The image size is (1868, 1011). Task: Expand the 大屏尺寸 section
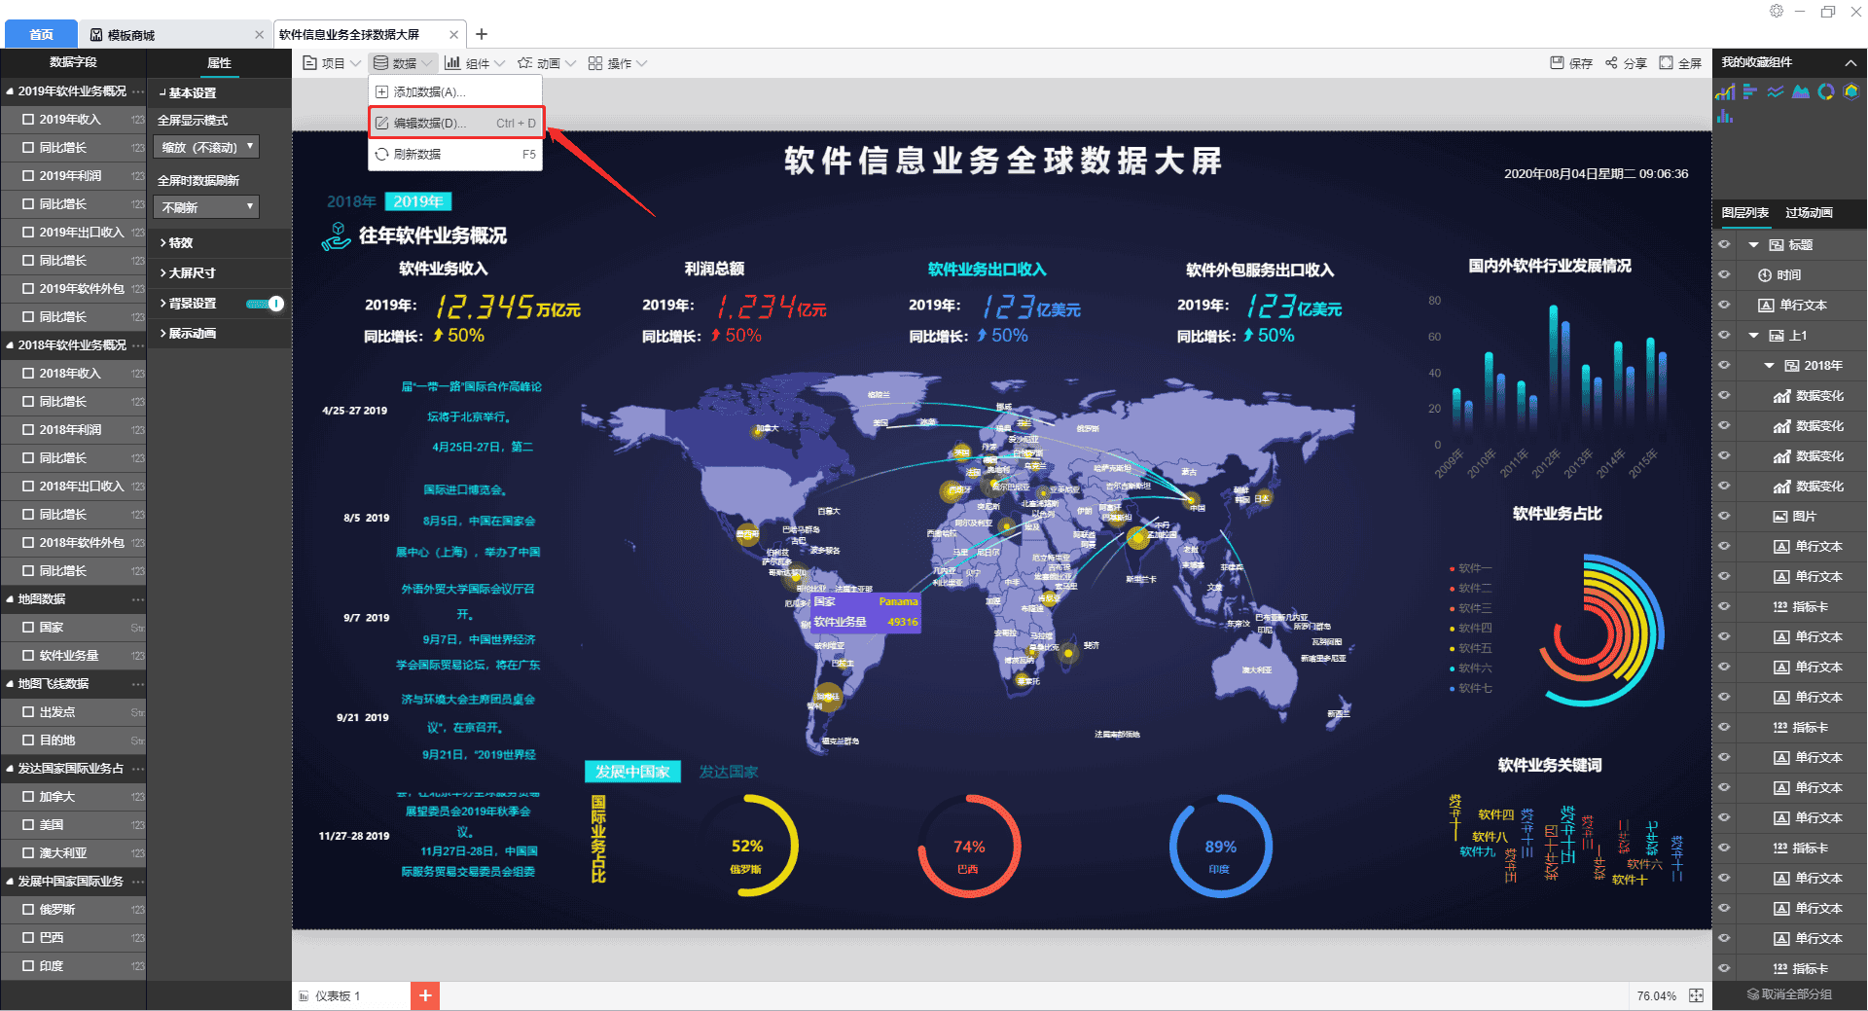click(188, 273)
